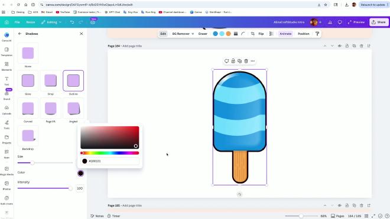The image size is (390, 219).
Task: Open the Tools sidebar panel
Action: (x=6, y=125)
